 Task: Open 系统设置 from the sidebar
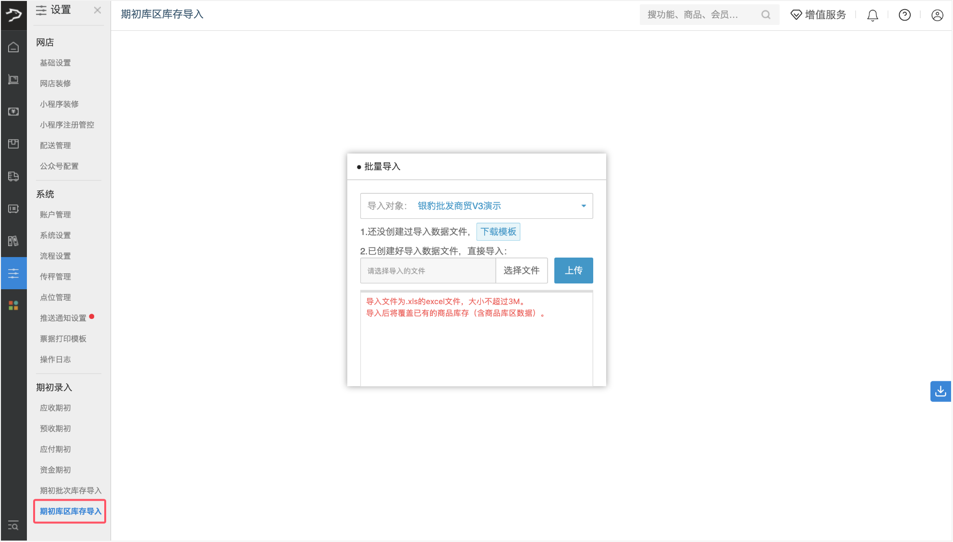pyautogui.click(x=54, y=235)
